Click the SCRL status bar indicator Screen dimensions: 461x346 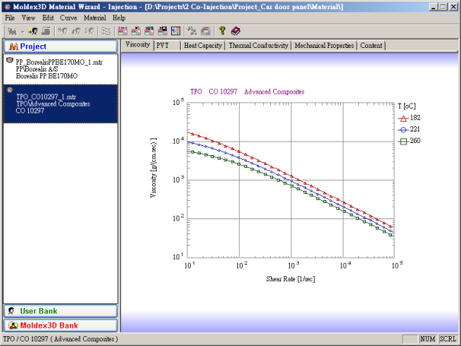coord(448,339)
